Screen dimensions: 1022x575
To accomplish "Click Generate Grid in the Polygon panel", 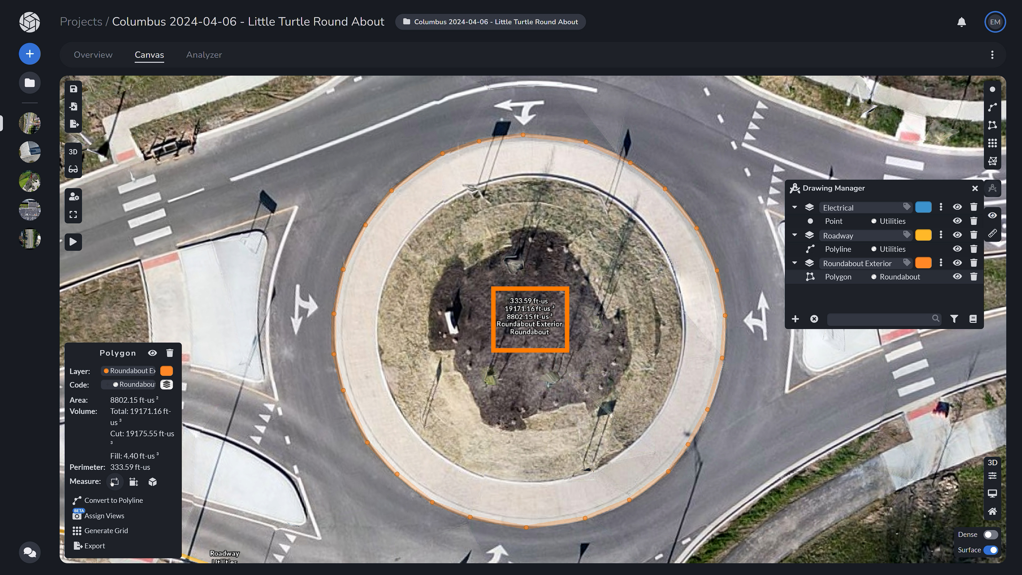I will tap(106, 531).
